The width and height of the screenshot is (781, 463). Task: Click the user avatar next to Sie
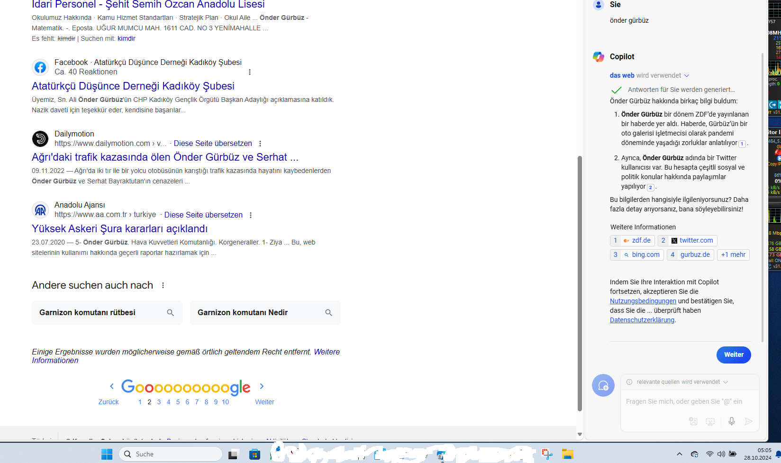(599, 5)
